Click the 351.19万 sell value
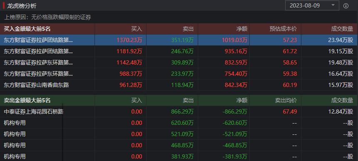 [x=182, y=40]
